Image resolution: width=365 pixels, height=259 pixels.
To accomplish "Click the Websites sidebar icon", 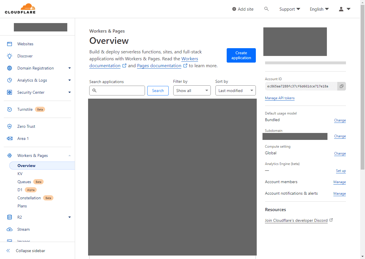I will 10,44.
